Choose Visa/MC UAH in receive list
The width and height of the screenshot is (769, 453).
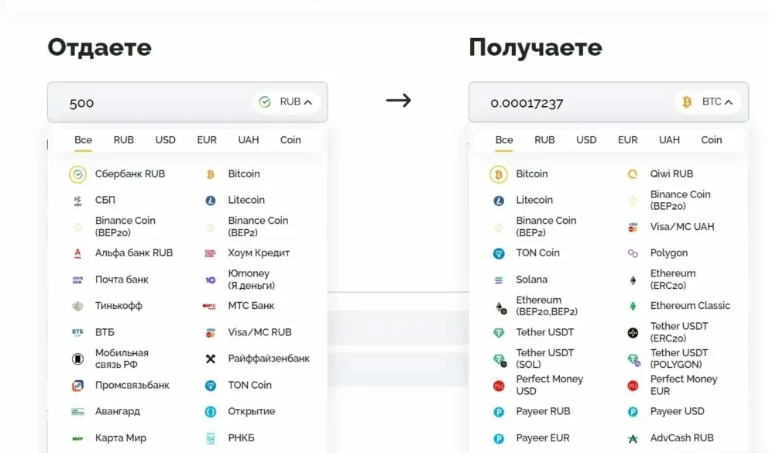click(681, 227)
